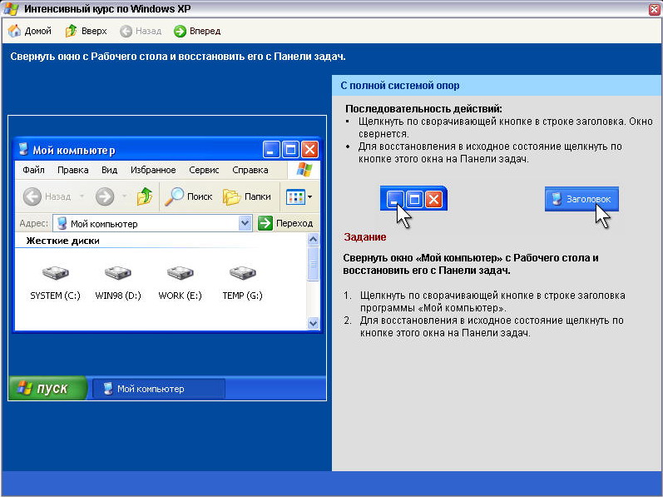Select the TEMP (G:) drive icon
The image size is (663, 497).
(242, 273)
